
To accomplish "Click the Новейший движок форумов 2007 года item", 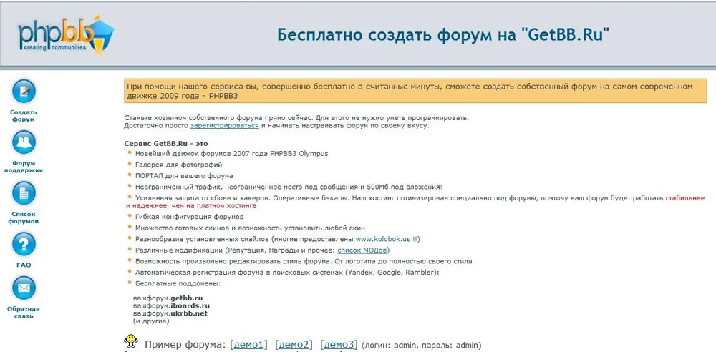I will [x=231, y=153].
